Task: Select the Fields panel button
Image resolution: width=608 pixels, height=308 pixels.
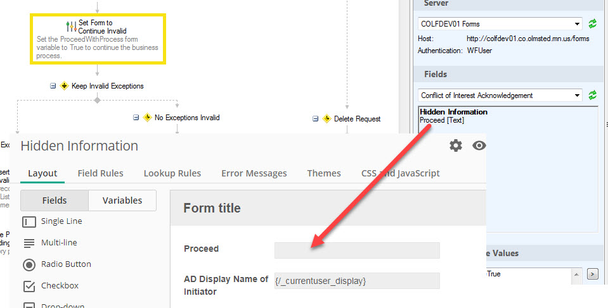Action: [x=55, y=200]
